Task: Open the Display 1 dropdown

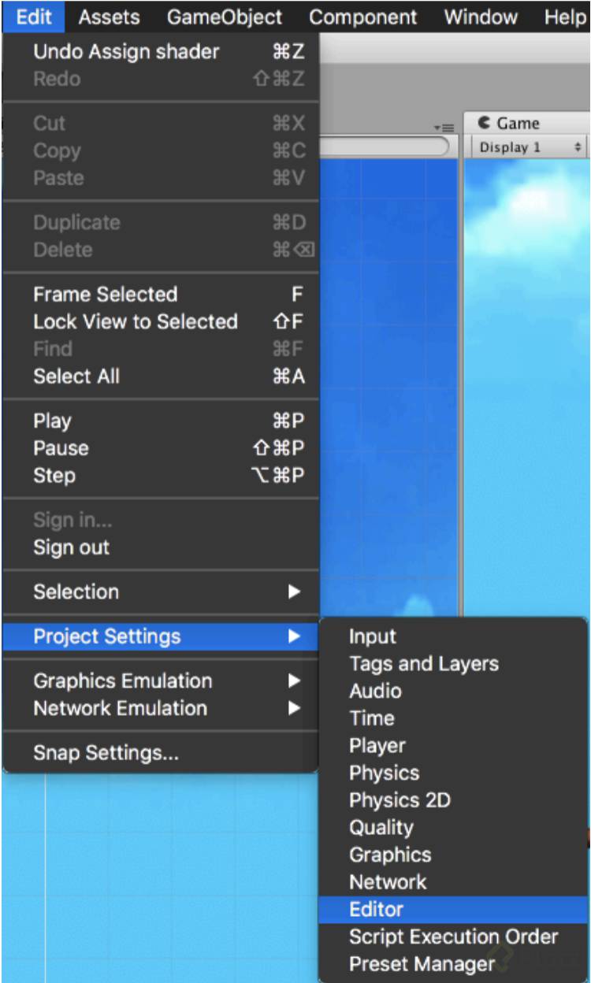Action: click(x=530, y=147)
